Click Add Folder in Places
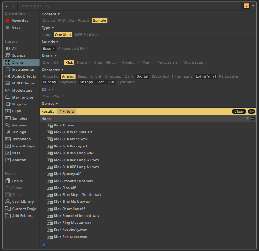The image size is (259, 251). pos(20,216)
